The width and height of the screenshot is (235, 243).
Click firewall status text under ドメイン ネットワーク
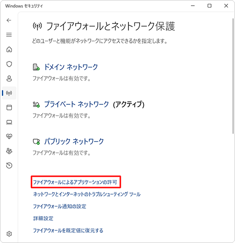tap(62, 78)
